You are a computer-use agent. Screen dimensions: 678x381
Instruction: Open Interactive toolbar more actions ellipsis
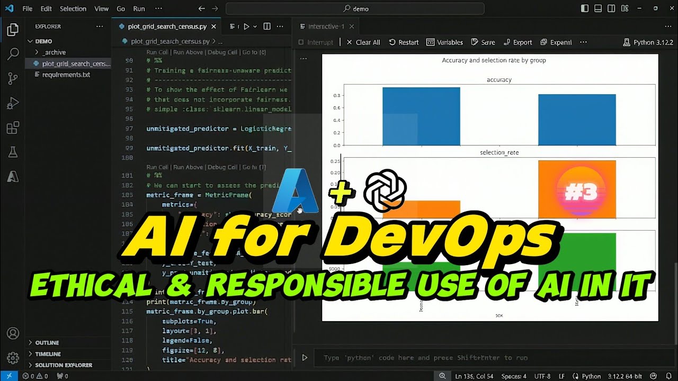click(x=583, y=42)
